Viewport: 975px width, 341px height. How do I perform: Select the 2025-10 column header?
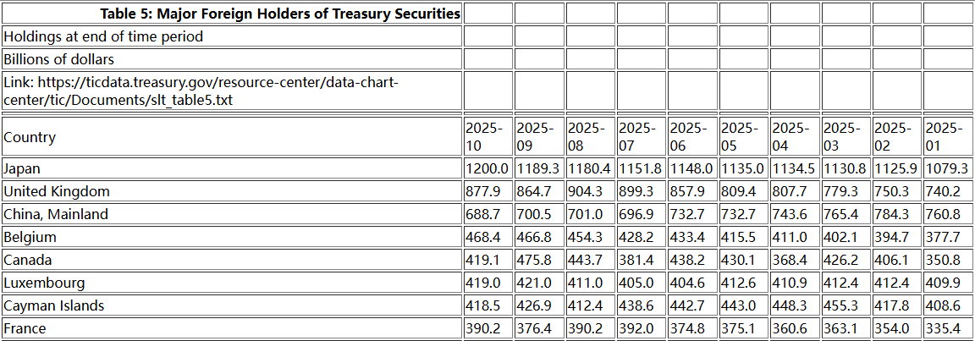[x=487, y=137]
